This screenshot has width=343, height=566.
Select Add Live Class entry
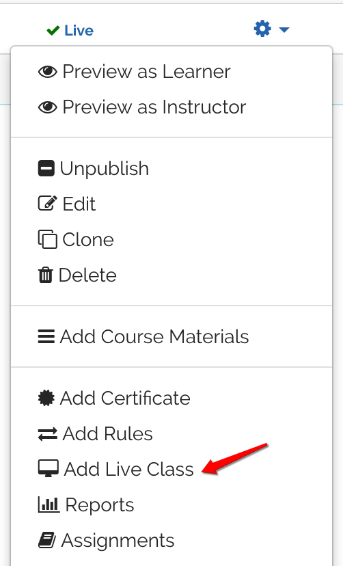click(x=171, y=469)
